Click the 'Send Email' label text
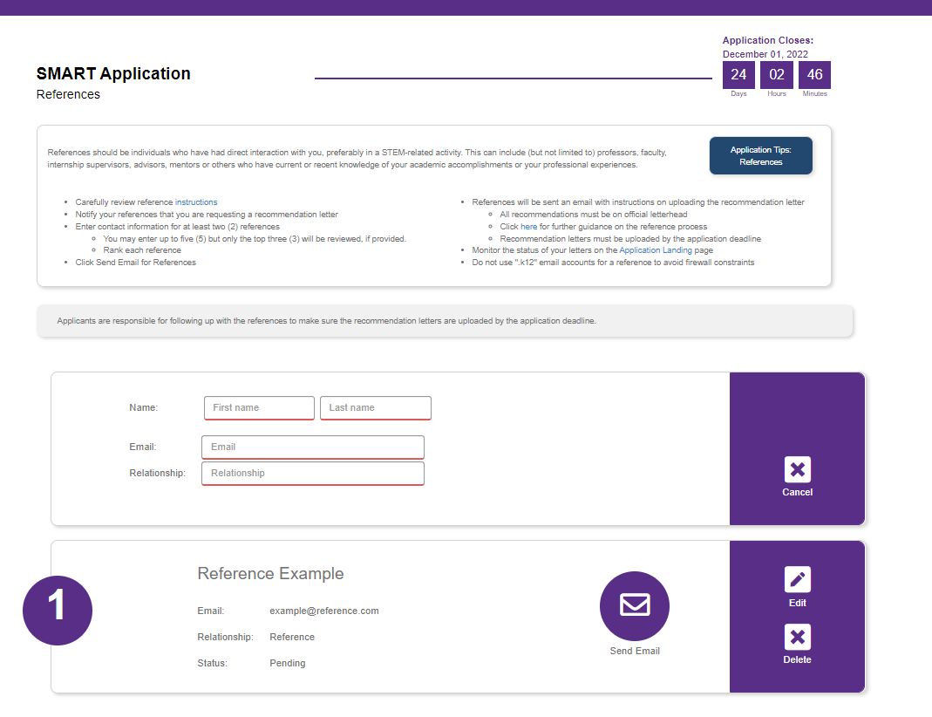This screenshot has width=932, height=717. (x=634, y=651)
